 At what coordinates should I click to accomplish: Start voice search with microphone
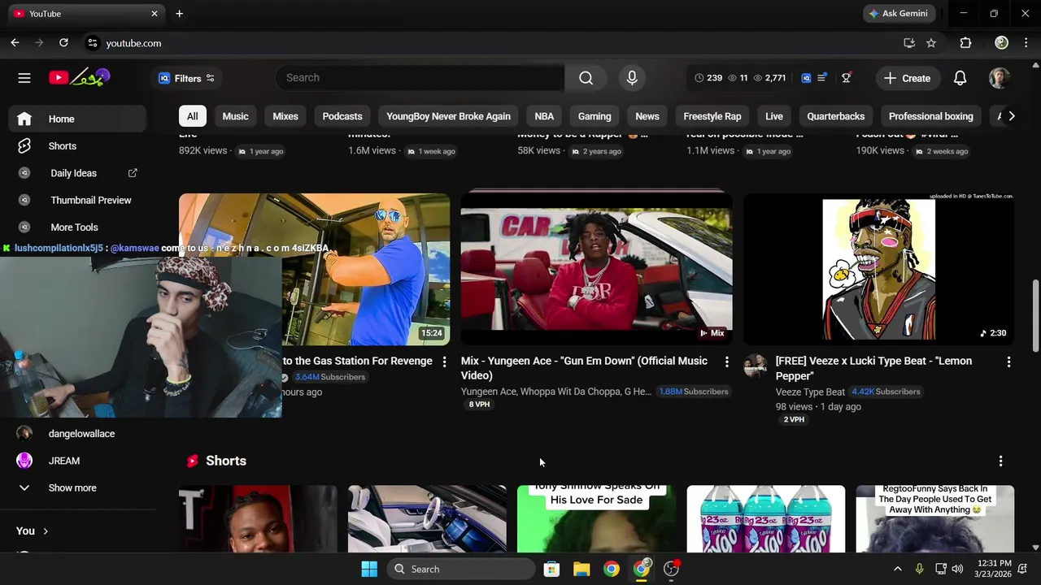coord(632,78)
